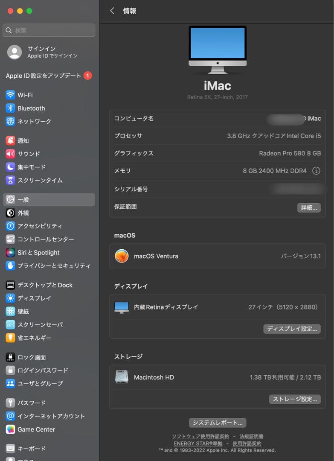Select 省エネルギー lightbulb icon
The height and width of the screenshot is (461, 334).
[x=10, y=338]
